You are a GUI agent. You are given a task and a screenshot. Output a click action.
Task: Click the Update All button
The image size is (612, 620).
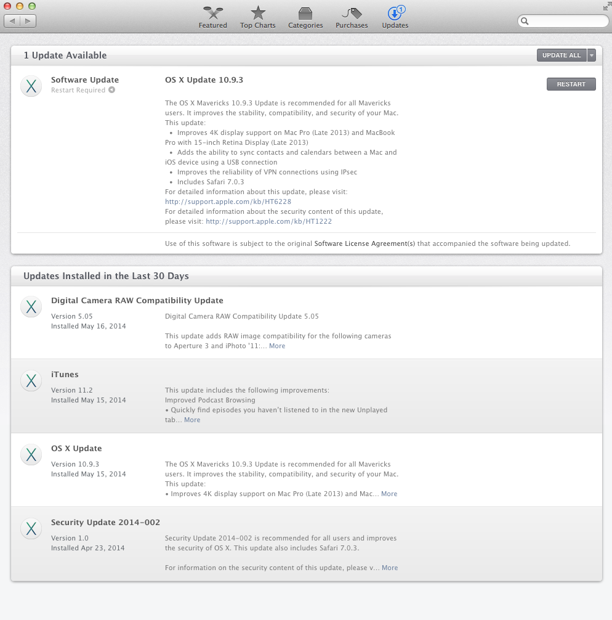click(562, 55)
